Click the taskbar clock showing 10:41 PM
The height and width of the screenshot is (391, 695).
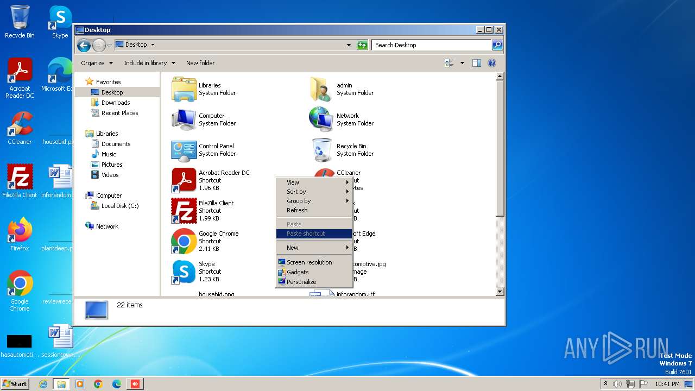[x=667, y=384]
